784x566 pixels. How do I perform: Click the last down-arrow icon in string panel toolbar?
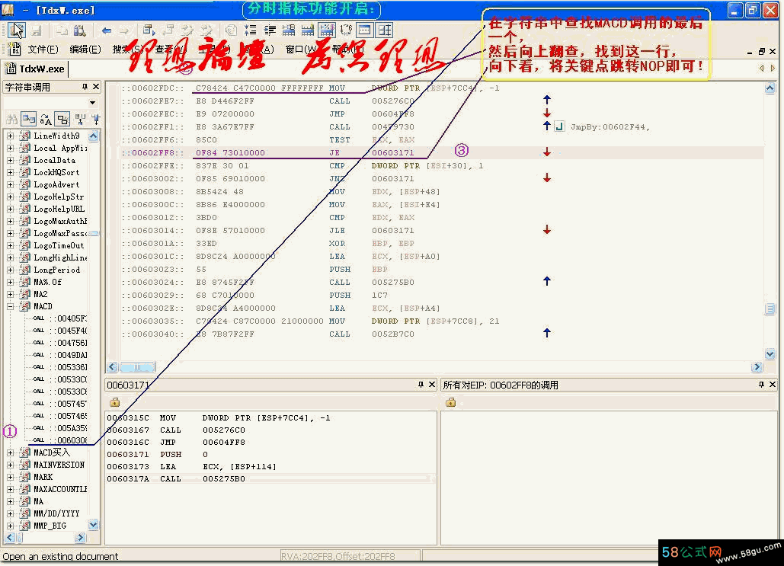(95, 119)
